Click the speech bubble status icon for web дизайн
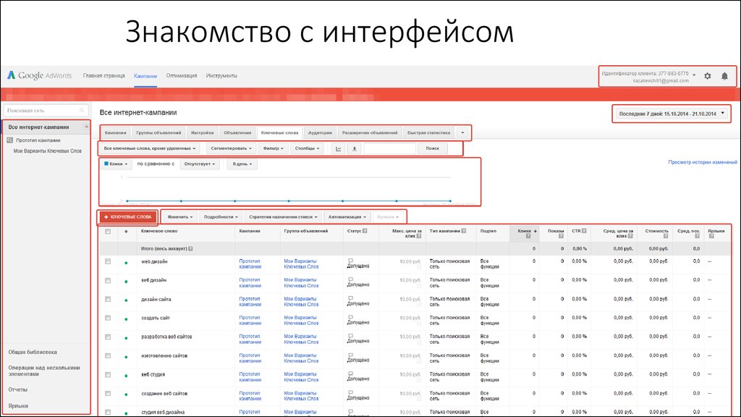Screen dimensions: 741x417 [350, 261]
